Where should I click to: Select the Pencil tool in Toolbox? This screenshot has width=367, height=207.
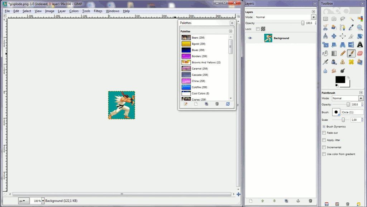(x=343, y=53)
